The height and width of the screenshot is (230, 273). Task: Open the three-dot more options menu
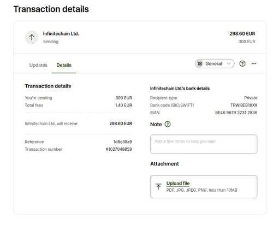(x=254, y=63)
